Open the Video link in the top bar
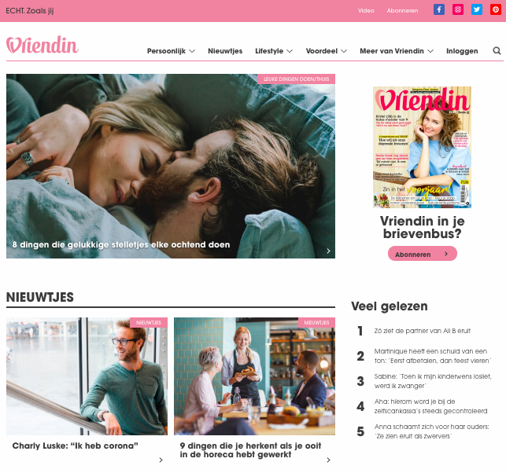Image resolution: width=506 pixels, height=473 pixels. click(366, 11)
